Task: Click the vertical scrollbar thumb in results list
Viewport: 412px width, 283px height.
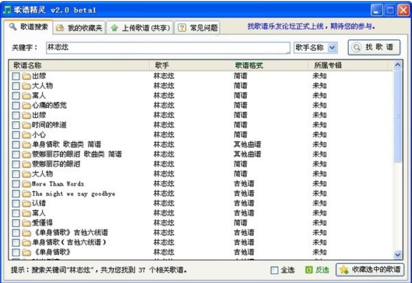Action: coord(398,116)
